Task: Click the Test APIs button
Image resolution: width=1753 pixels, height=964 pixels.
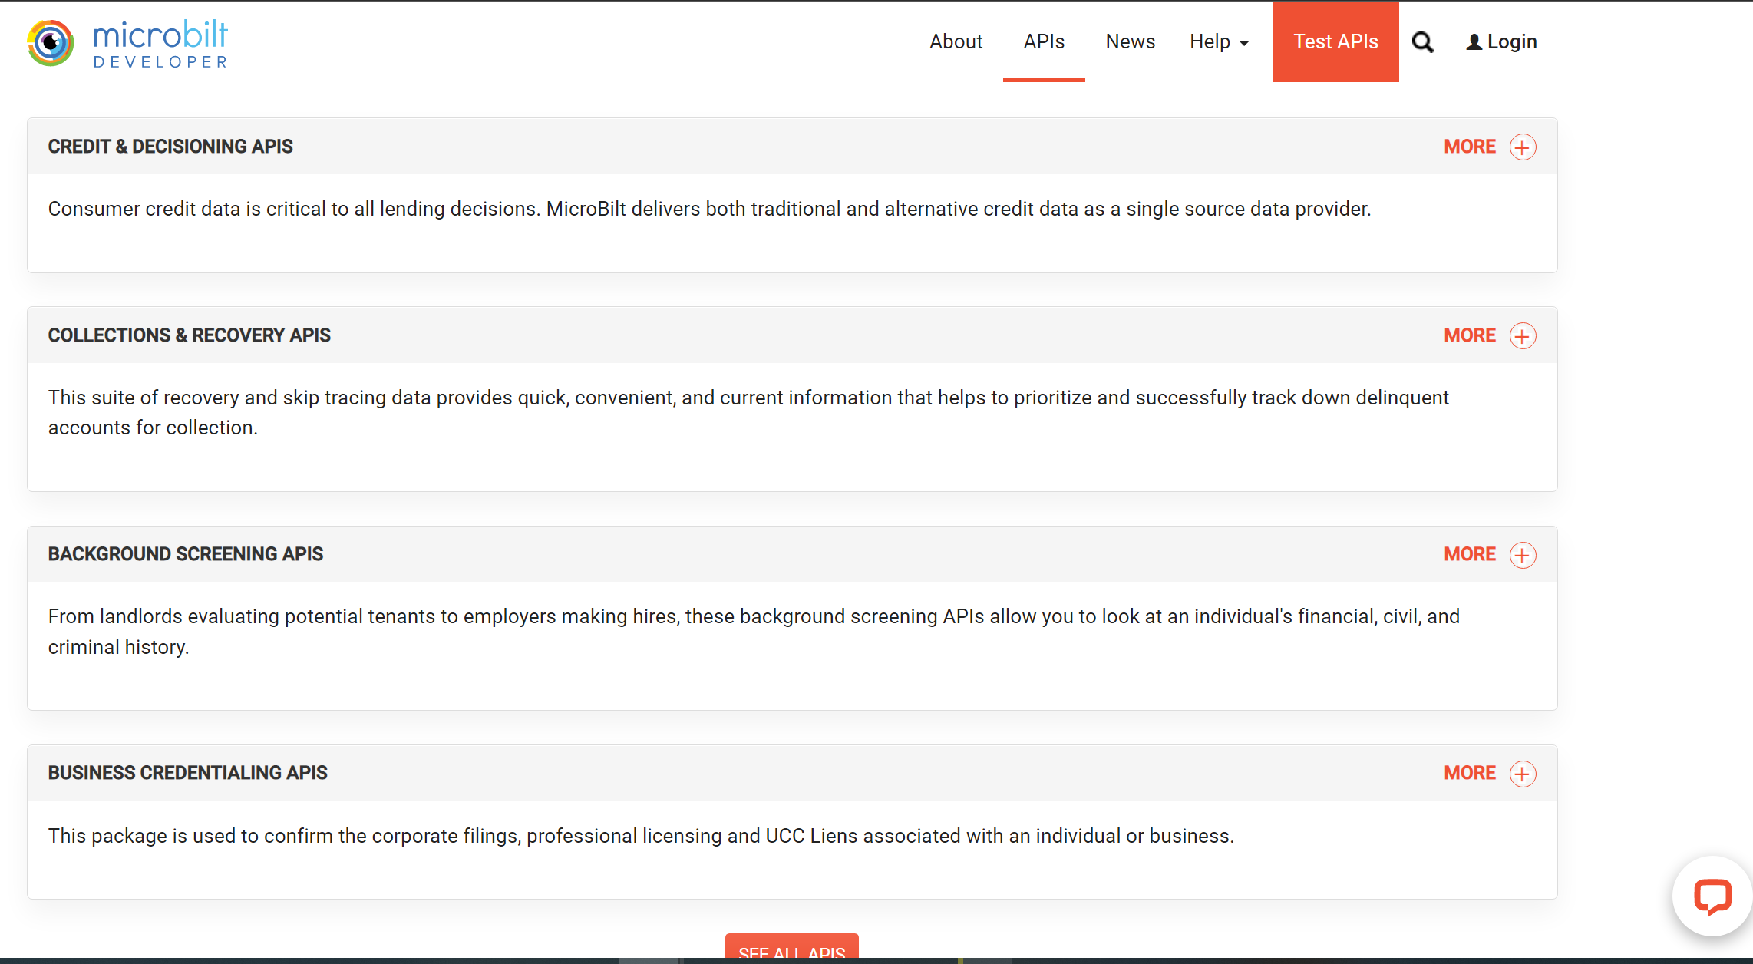Action: [1335, 41]
